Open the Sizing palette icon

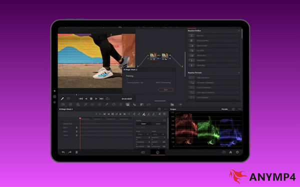pos(148,104)
